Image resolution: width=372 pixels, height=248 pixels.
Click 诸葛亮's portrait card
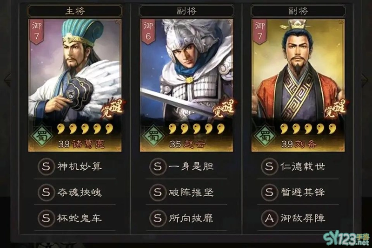pos(75,85)
